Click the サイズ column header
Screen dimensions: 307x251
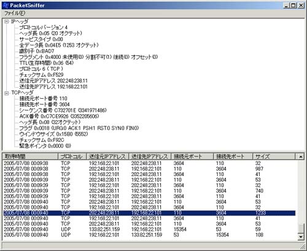tap(274, 156)
